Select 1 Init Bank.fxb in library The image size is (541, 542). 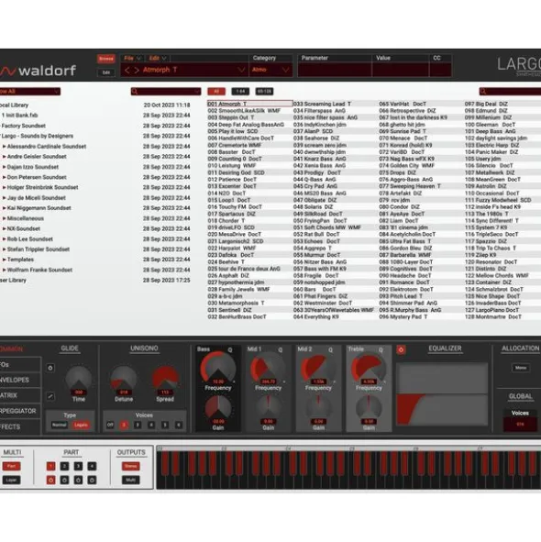click(20, 116)
